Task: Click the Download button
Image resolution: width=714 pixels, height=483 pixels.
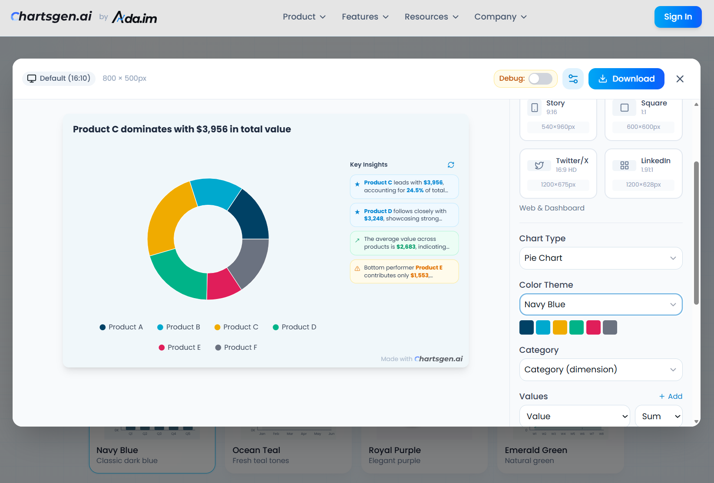Action: coord(626,79)
